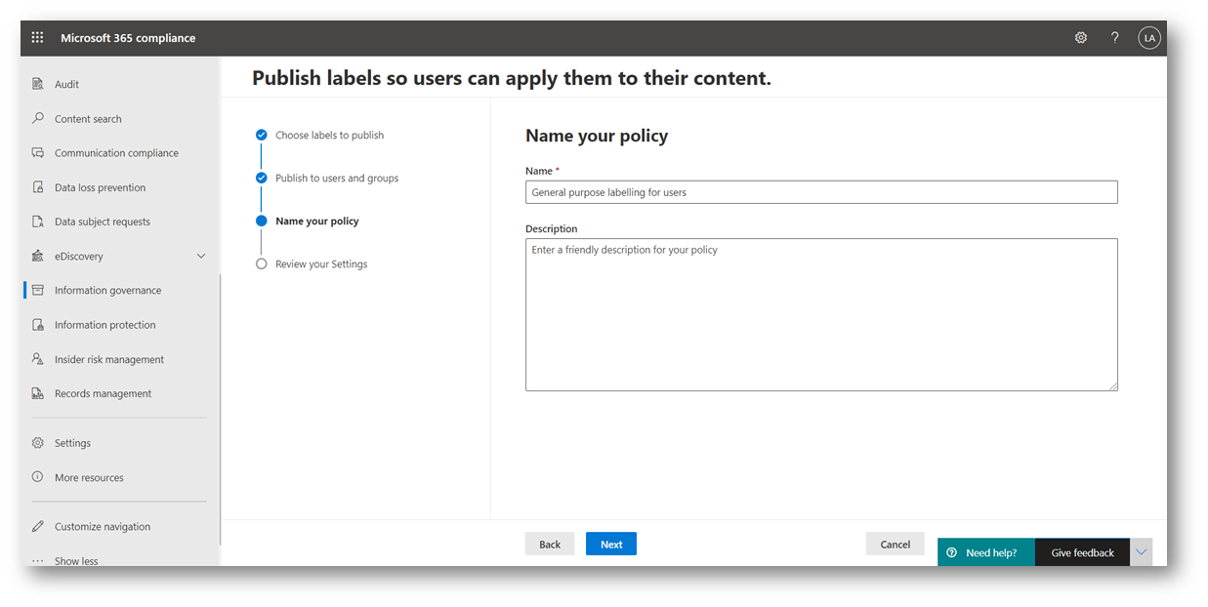Screen dimensions: 1208x607
Task: Select the Name your policy step
Action: 317,221
